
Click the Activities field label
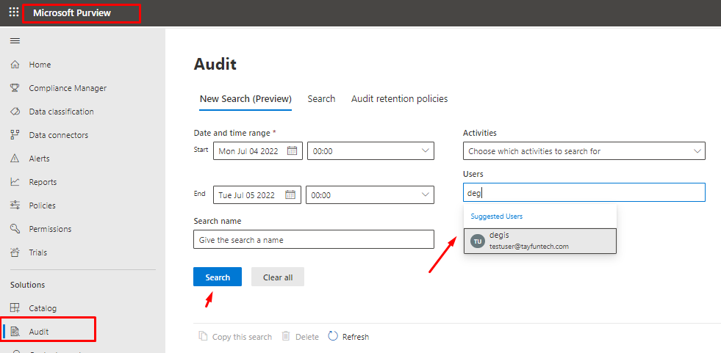click(480, 133)
